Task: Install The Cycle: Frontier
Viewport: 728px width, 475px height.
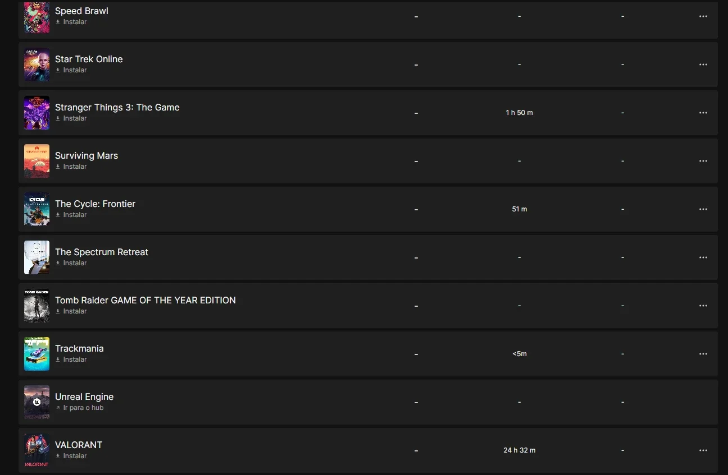Action: (x=71, y=215)
